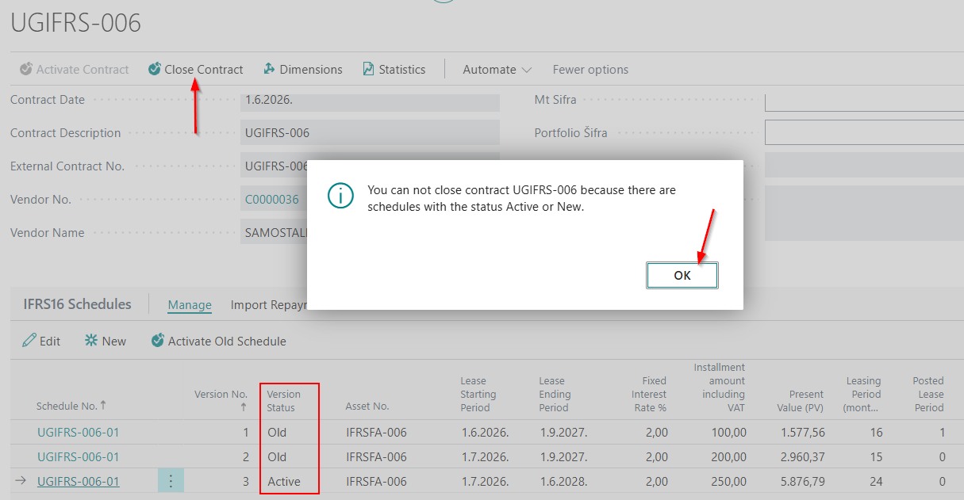Click the Old status in version 1 row
The image size is (964, 500).
click(277, 433)
